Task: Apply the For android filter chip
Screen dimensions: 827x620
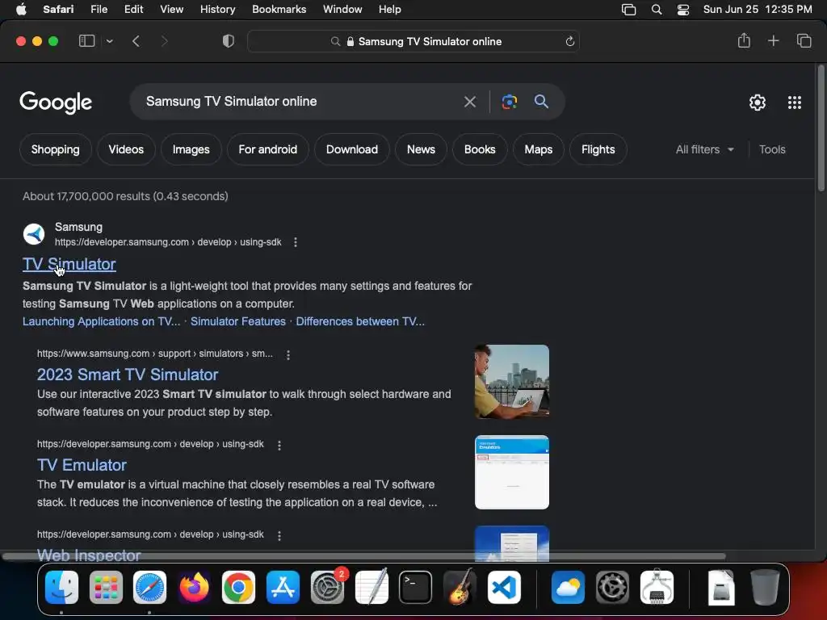Action: tap(267, 149)
